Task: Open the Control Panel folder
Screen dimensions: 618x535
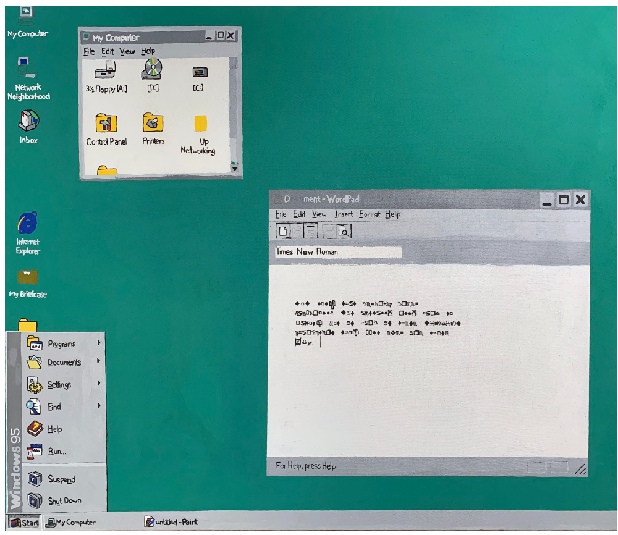Action: [x=106, y=130]
